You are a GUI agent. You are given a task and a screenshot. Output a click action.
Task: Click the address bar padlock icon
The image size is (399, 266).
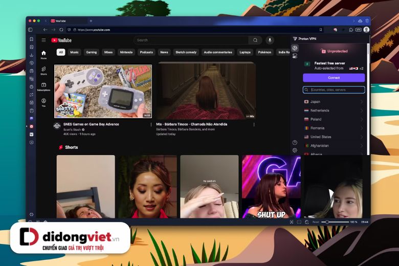click(75, 30)
